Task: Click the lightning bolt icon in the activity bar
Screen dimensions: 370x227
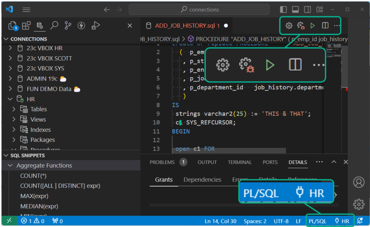Action: (81, 26)
